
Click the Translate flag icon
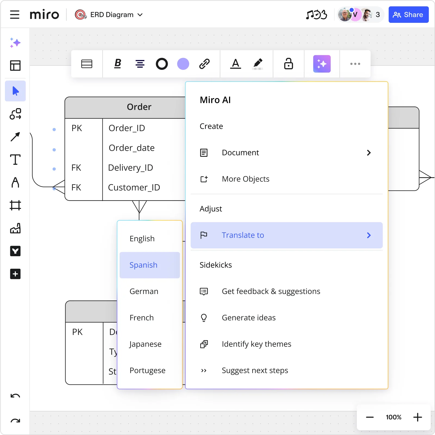204,235
